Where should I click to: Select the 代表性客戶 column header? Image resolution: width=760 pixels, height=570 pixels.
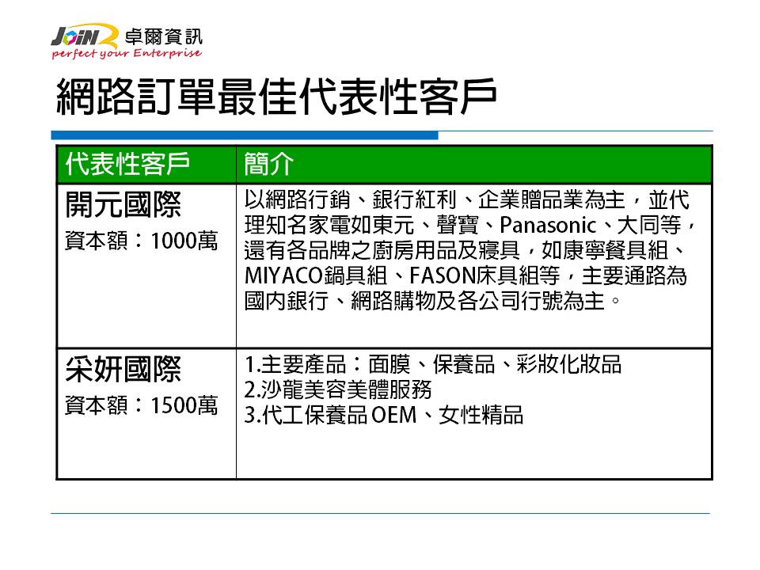point(127,163)
